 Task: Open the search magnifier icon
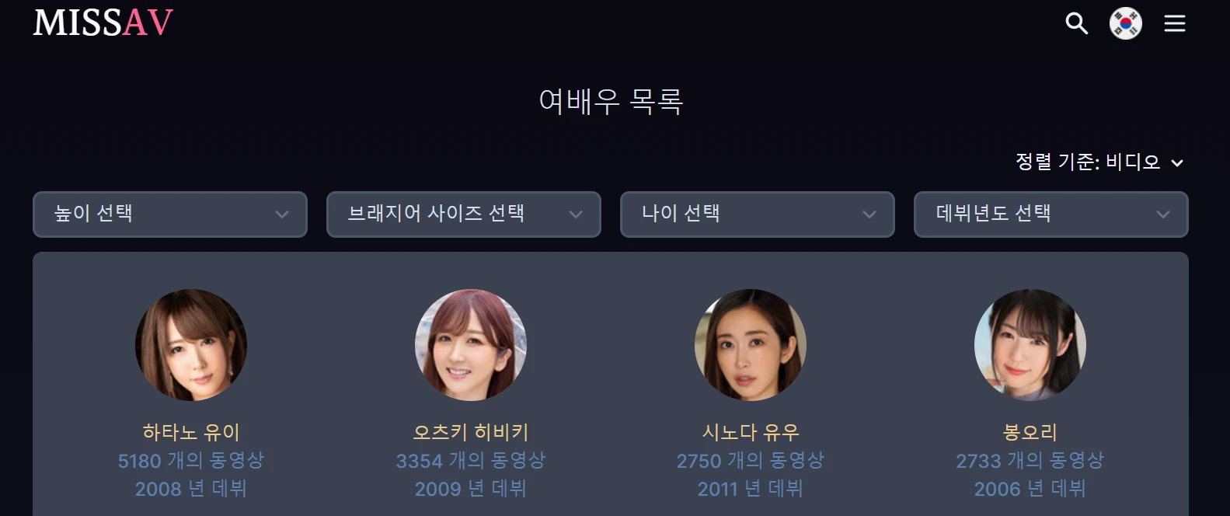click(1076, 23)
